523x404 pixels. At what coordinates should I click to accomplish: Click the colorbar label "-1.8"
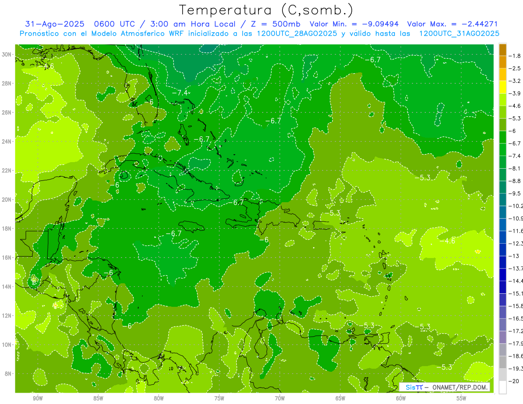(x=515, y=56)
